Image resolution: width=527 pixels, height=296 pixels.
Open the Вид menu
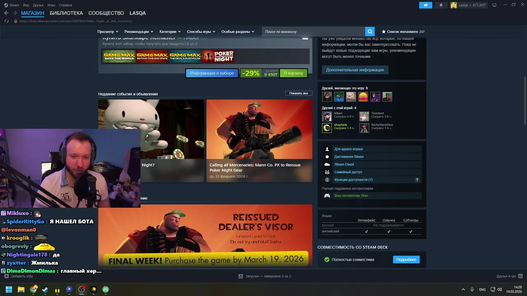[26, 5]
